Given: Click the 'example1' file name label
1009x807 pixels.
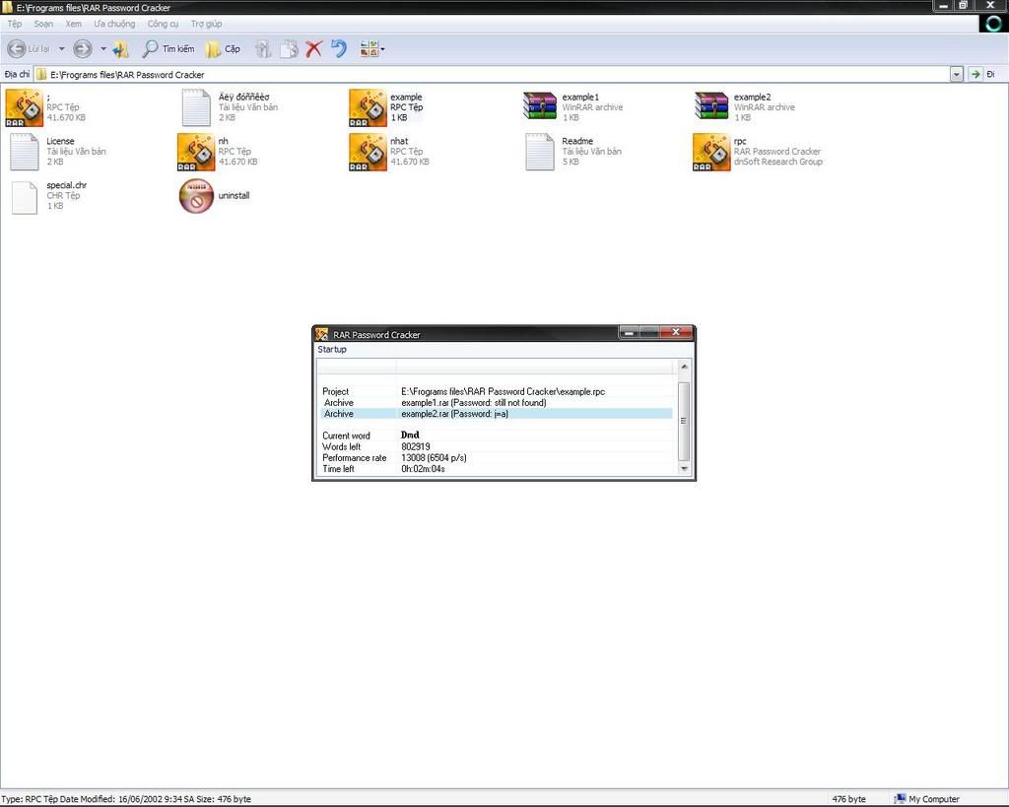Looking at the screenshot, I should [580, 98].
